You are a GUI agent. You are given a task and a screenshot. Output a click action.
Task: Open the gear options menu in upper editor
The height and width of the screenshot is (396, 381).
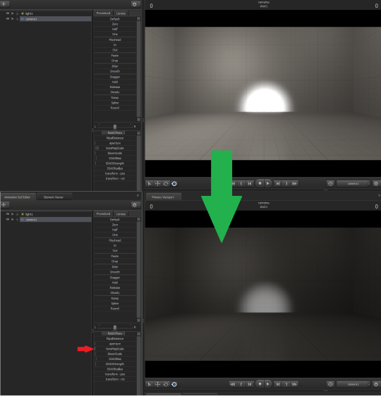coord(135,4)
